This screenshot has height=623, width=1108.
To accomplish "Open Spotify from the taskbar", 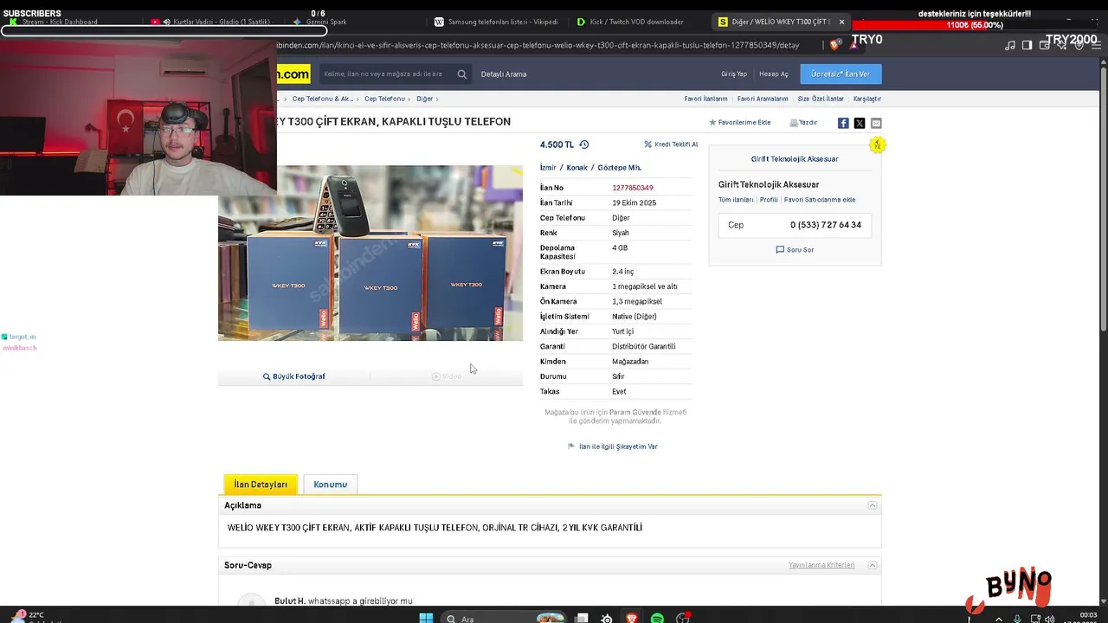I will pyautogui.click(x=657, y=618).
